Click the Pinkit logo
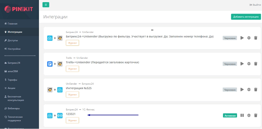This screenshot has height=129, width=262. (x=19, y=9)
